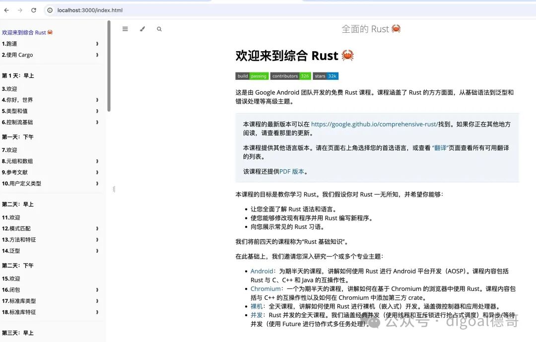Select 14.泛型 in the sidebar
This screenshot has width=536, height=342.
coord(11,251)
